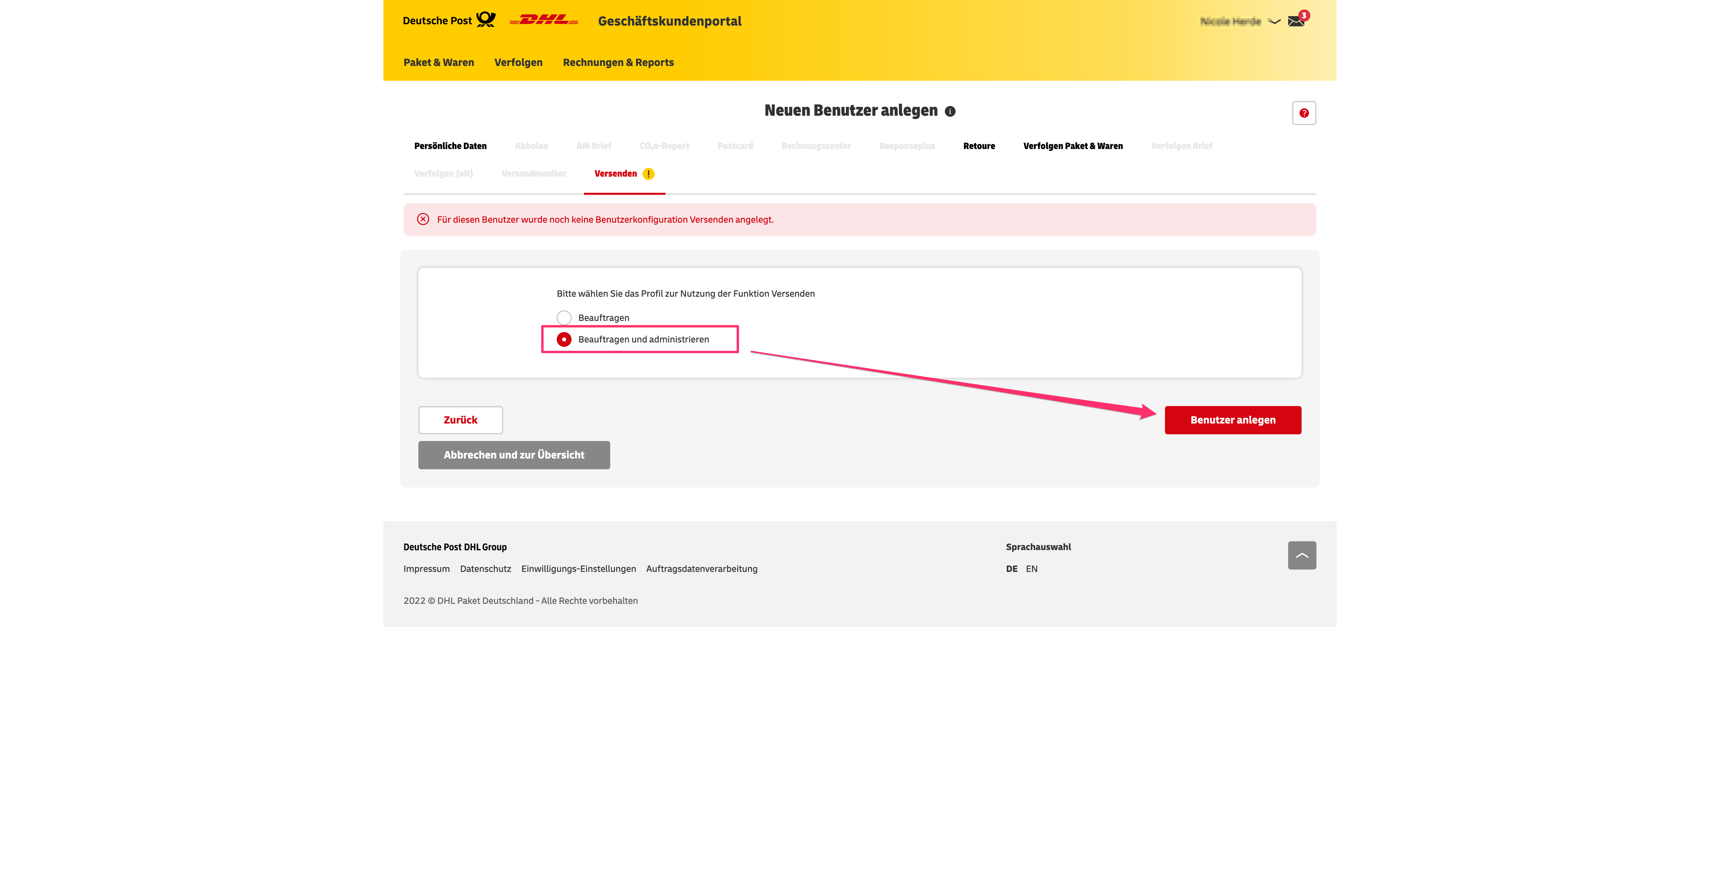The image size is (1720, 876).
Task: Switch to the Persönliche Daten tab
Action: coord(450,146)
